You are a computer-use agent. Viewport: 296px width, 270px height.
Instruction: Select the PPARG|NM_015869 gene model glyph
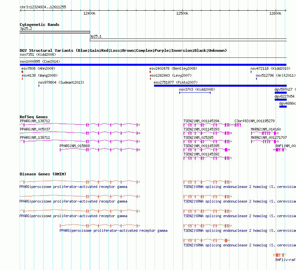tap(100, 150)
